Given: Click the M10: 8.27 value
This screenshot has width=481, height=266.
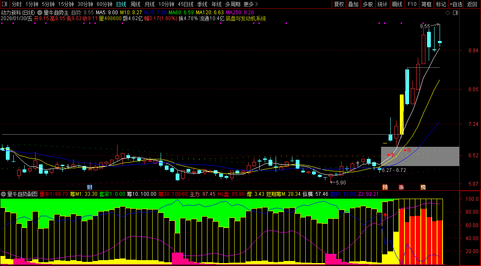Looking at the screenshot, I should (131, 13).
